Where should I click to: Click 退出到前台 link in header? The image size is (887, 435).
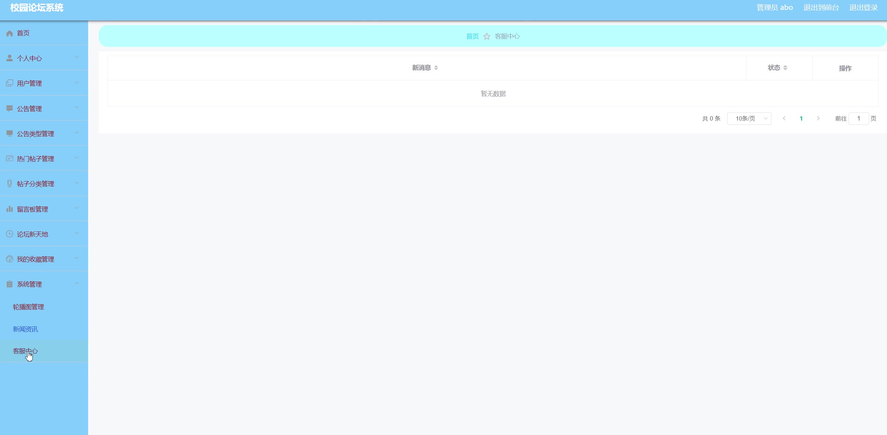(821, 8)
